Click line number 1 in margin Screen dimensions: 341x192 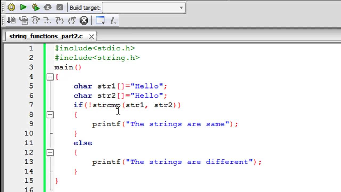pyautogui.click(x=31, y=48)
